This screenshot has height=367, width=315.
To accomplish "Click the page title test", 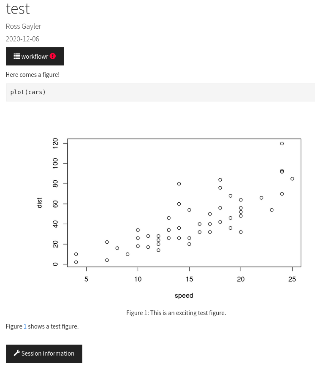I will tap(17, 9).
